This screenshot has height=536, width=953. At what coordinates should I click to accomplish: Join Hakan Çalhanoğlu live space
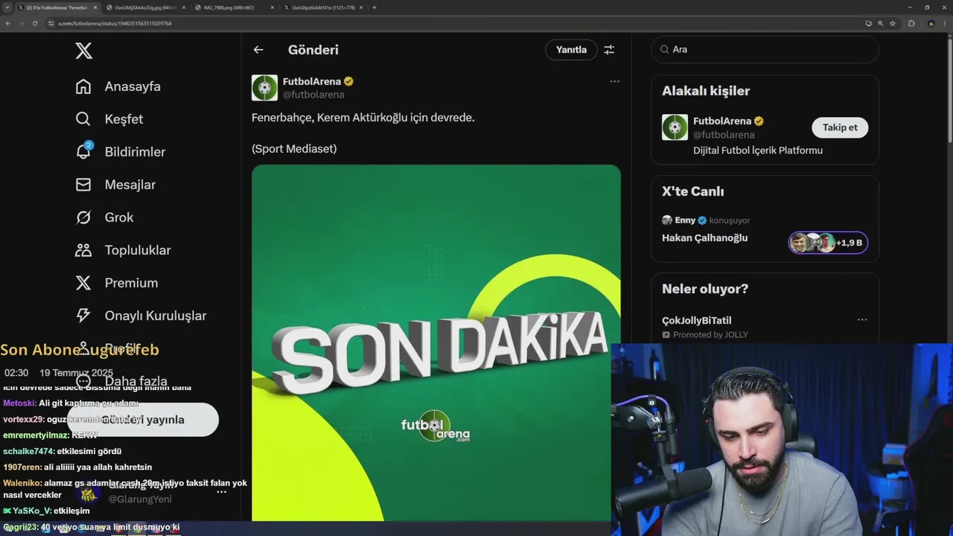(704, 238)
